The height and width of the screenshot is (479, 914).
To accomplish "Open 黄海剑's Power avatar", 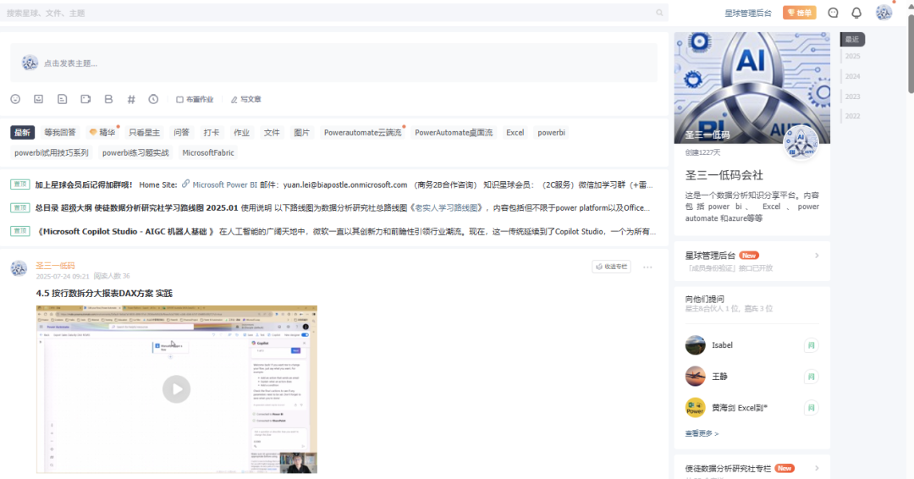I will click(696, 408).
